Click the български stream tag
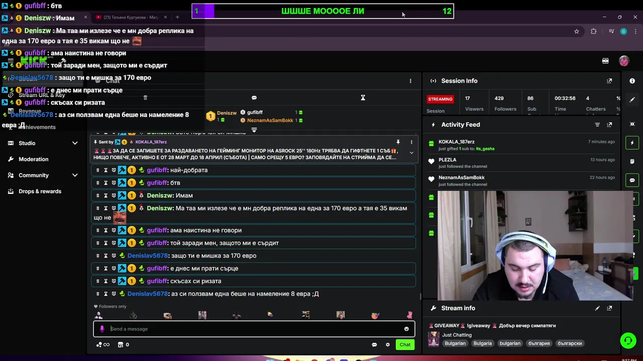The width and height of the screenshot is (643, 361). pos(570,343)
